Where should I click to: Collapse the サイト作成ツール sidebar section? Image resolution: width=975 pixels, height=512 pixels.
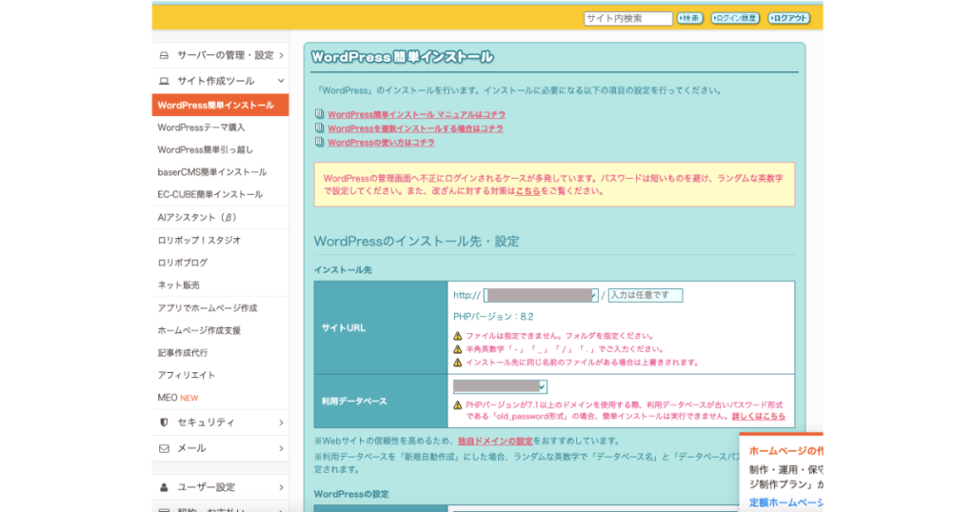point(282,82)
